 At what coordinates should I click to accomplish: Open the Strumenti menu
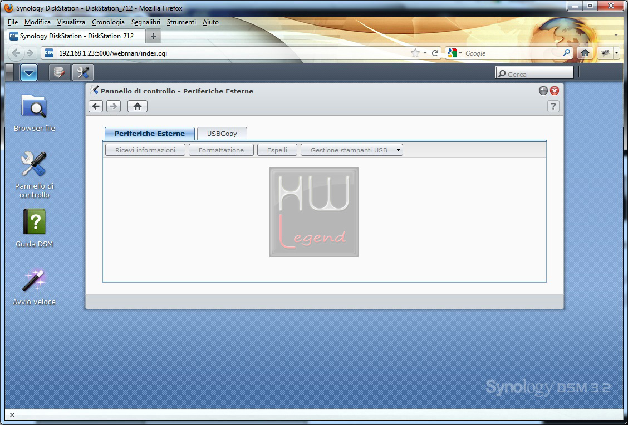(x=181, y=22)
